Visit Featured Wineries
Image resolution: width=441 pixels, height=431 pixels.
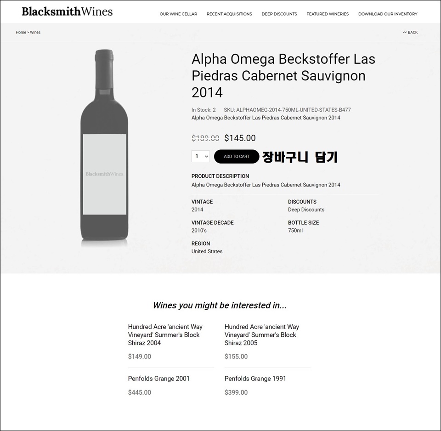[328, 14]
